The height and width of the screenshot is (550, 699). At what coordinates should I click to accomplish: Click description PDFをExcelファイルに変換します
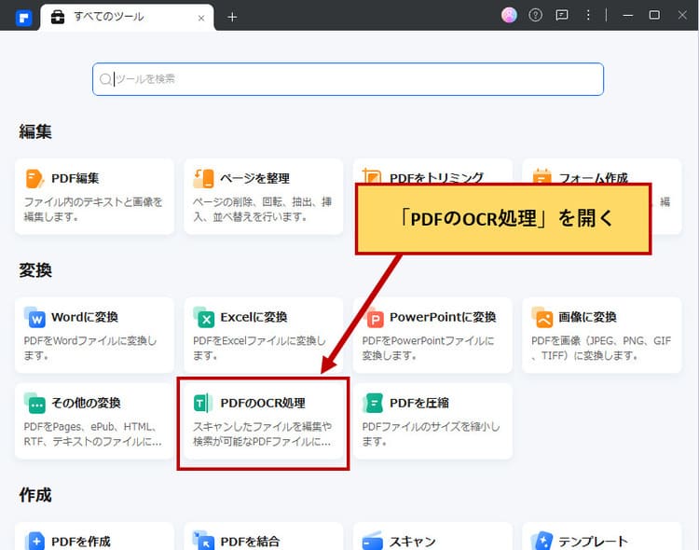(x=259, y=348)
